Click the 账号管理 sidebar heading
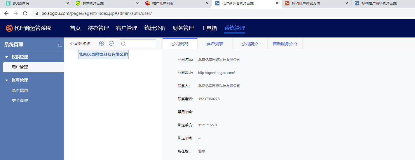 pos(20,80)
